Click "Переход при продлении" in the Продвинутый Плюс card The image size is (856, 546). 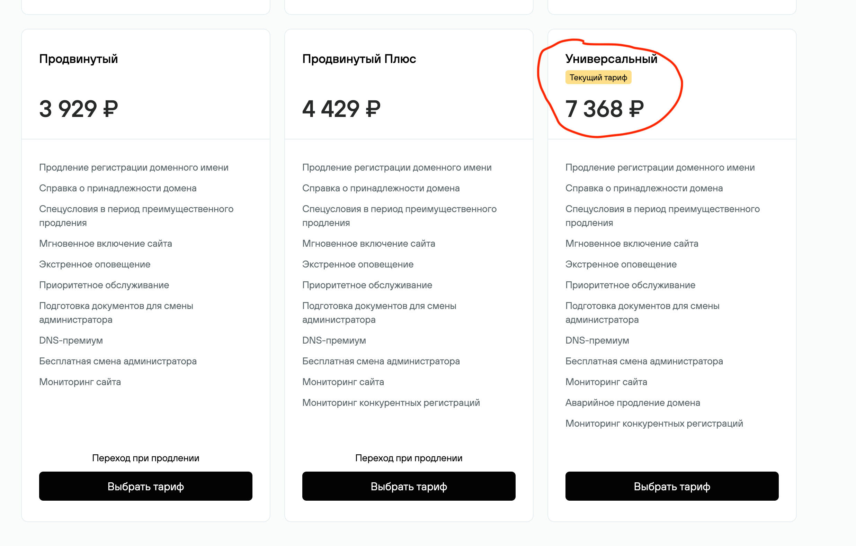(409, 458)
